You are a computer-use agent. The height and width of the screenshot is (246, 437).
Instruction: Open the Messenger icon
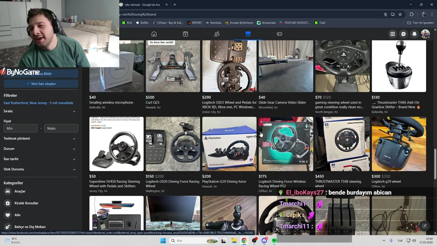404,34
